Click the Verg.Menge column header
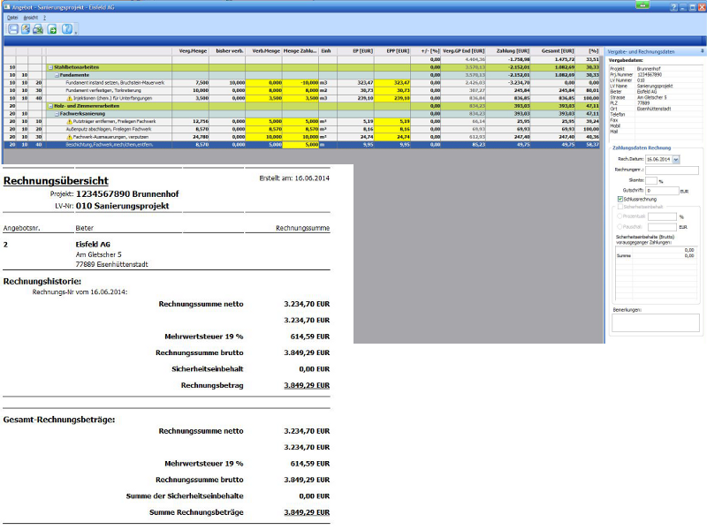Image resolution: width=707 pixels, height=530 pixels. click(x=191, y=51)
